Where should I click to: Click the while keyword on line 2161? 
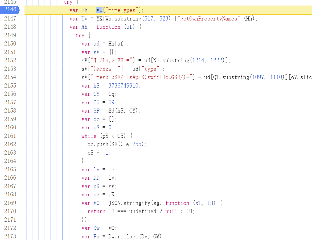(89, 136)
